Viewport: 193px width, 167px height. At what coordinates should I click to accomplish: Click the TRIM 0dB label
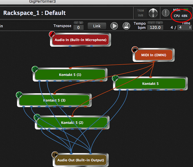(x=141, y=13)
